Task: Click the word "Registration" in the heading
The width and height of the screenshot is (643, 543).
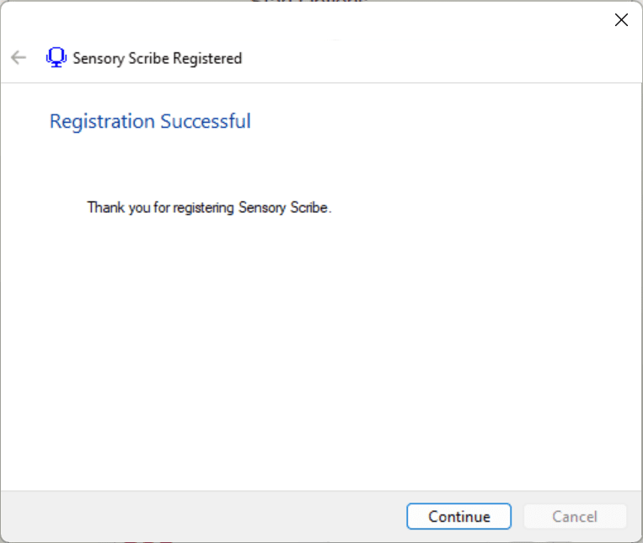Action: (x=102, y=121)
